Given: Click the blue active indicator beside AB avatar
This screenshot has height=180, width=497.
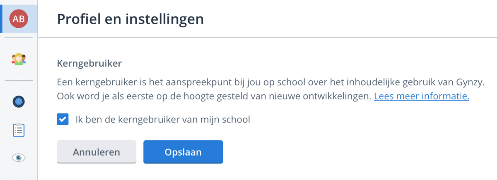Looking at the screenshot, I should [1, 19].
